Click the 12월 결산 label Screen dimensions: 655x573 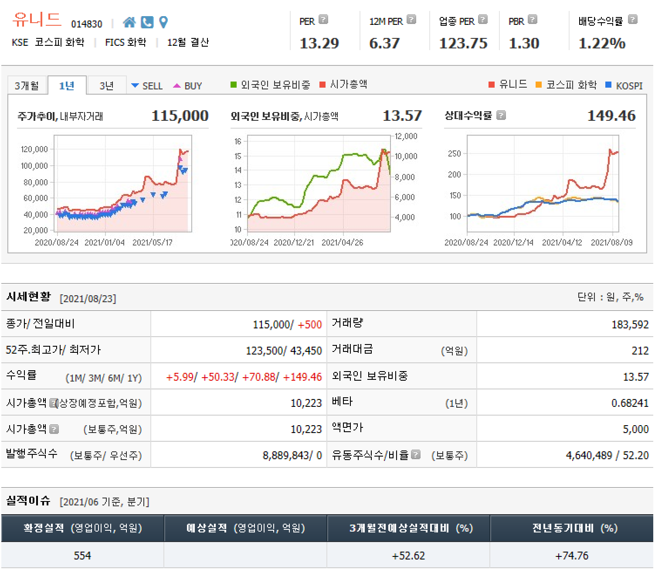(188, 42)
